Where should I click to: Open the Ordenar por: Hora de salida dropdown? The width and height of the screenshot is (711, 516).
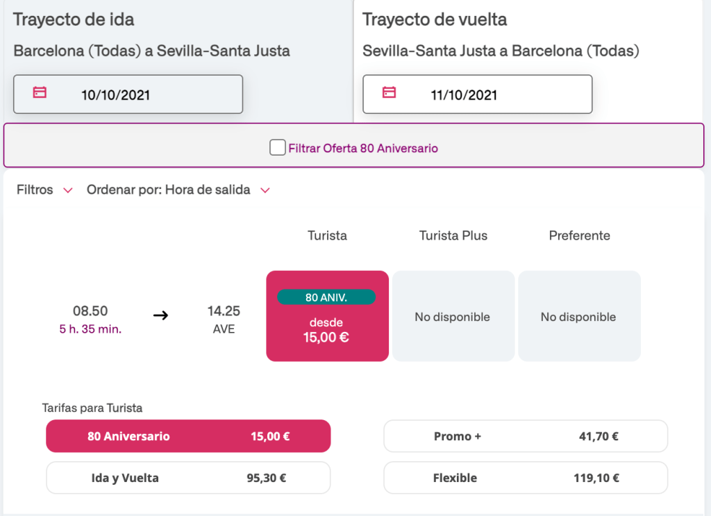point(178,190)
